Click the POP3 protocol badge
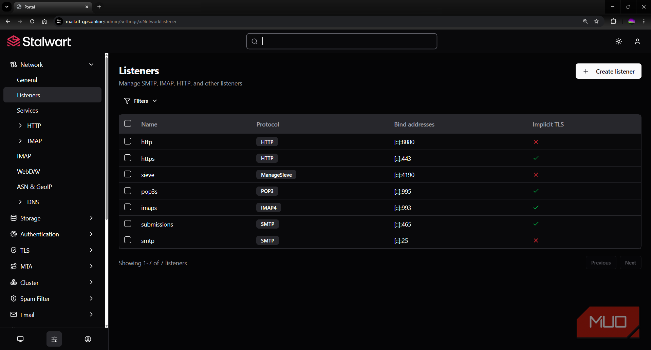The image size is (651, 350). pyautogui.click(x=267, y=191)
